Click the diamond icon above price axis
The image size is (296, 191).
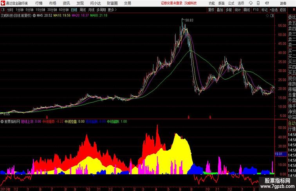[267, 16]
